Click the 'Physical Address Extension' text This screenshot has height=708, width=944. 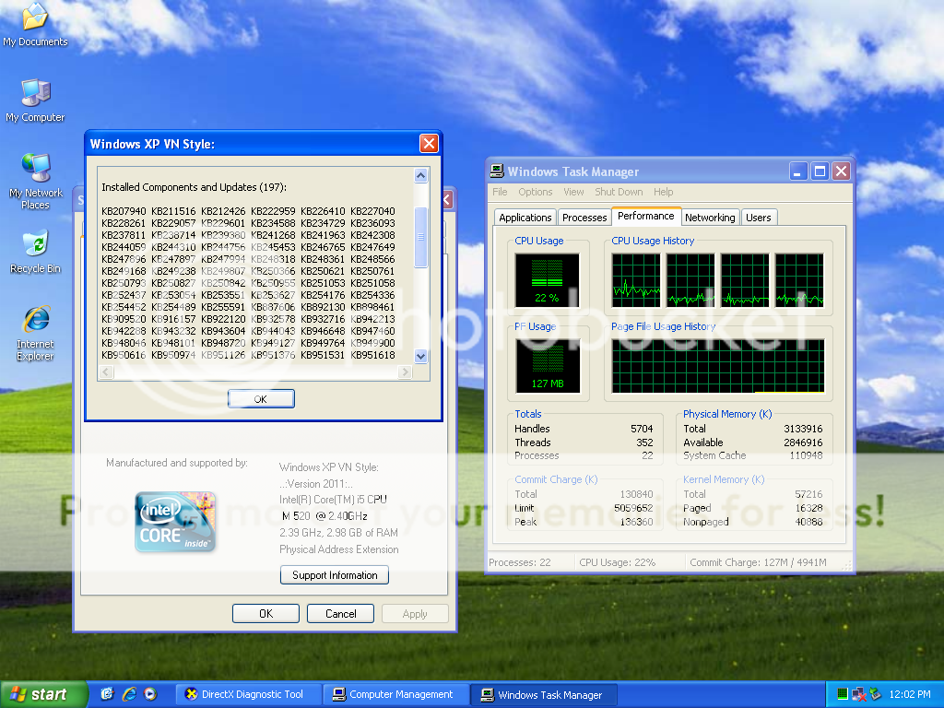click(339, 549)
